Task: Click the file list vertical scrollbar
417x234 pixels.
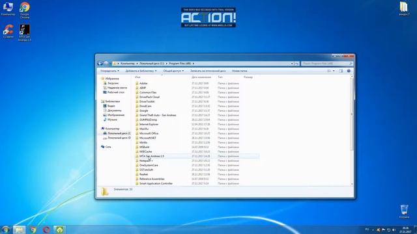Action: (352, 114)
